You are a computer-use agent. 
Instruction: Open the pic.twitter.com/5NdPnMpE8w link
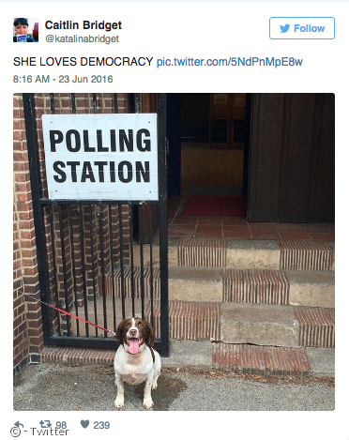click(230, 62)
